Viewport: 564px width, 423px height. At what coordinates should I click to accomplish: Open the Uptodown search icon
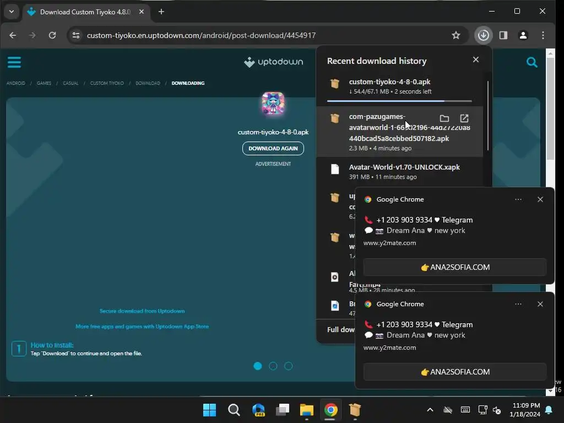pyautogui.click(x=532, y=62)
